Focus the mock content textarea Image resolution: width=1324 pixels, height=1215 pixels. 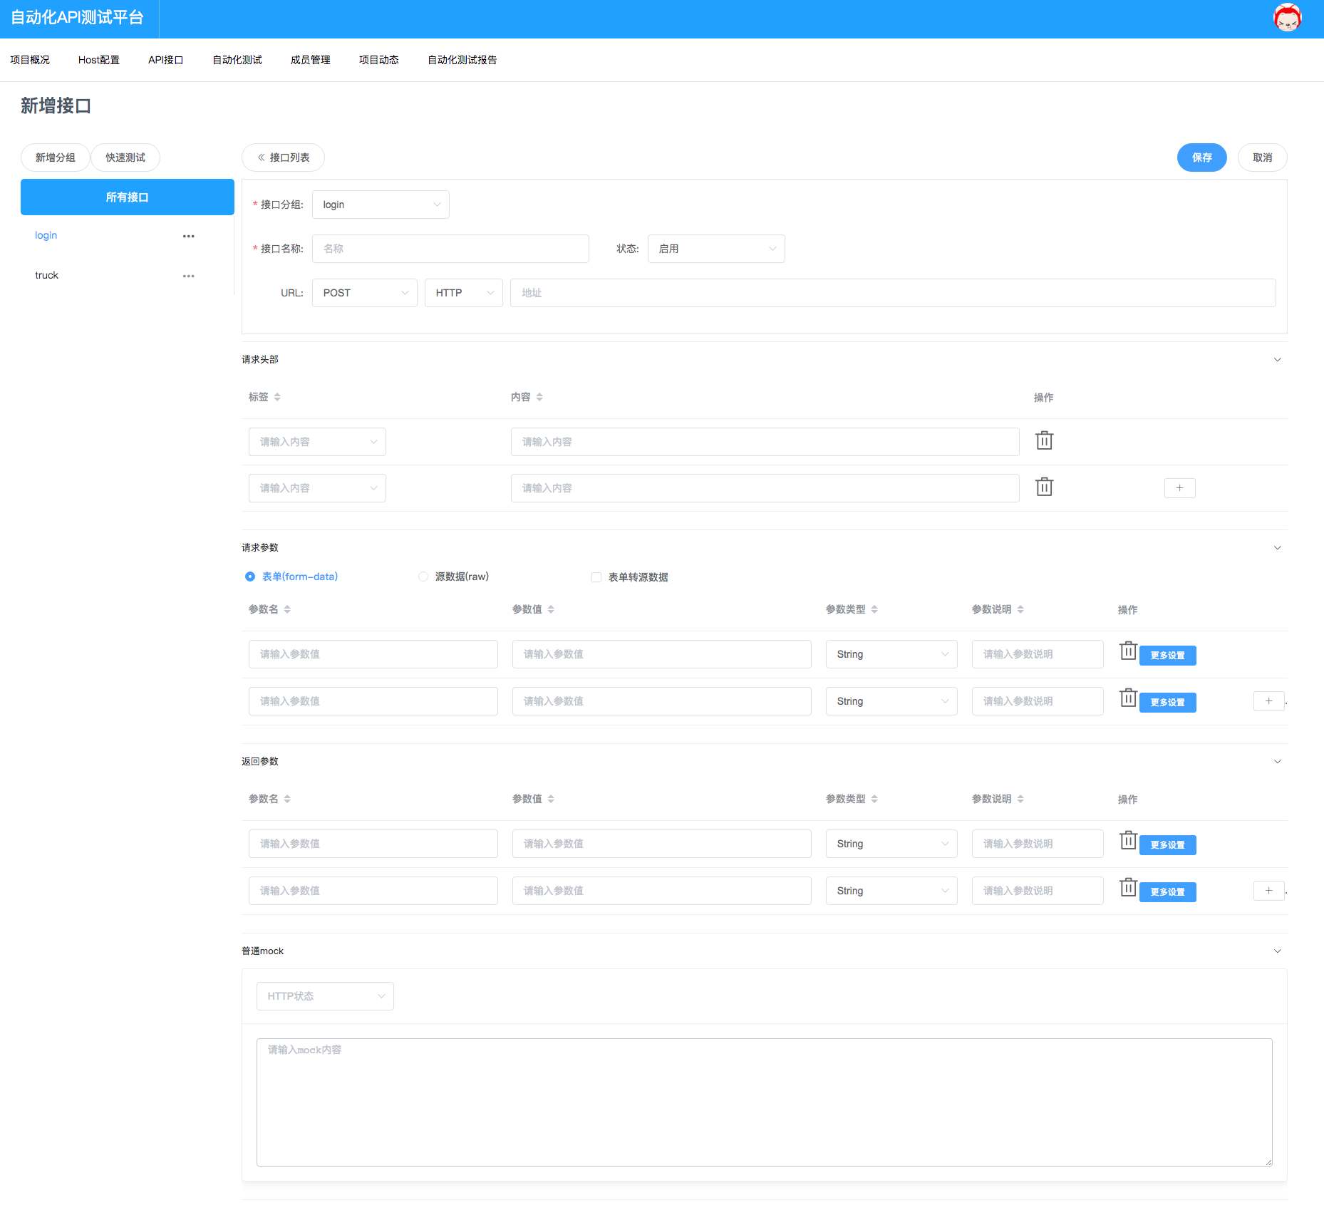click(765, 1102)
